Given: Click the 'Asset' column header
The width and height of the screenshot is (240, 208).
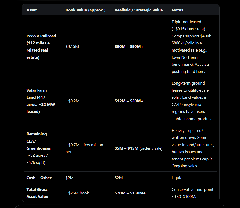Looking at the screenshot, I should (x=31, y=10).
